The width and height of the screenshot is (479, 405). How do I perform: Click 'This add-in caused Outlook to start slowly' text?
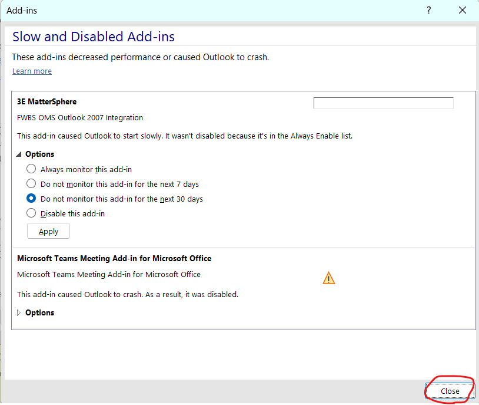tap(185, 136)
